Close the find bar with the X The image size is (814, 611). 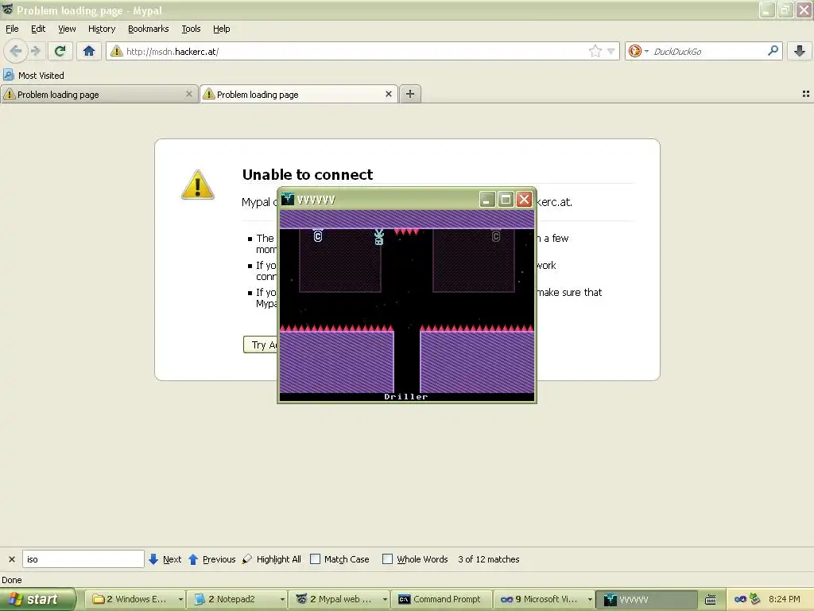(x=11, y=559)
